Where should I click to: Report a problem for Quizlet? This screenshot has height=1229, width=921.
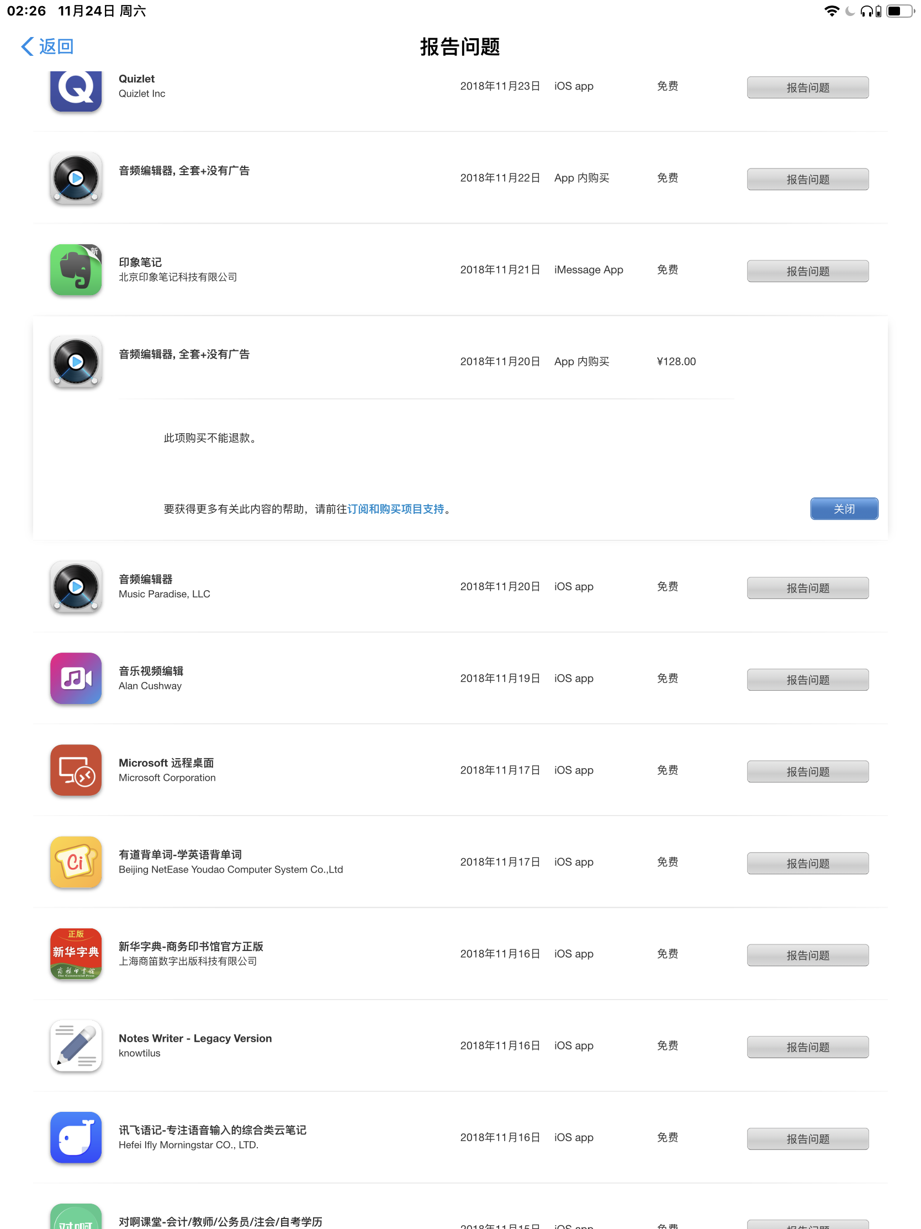(x=807, y=87)
